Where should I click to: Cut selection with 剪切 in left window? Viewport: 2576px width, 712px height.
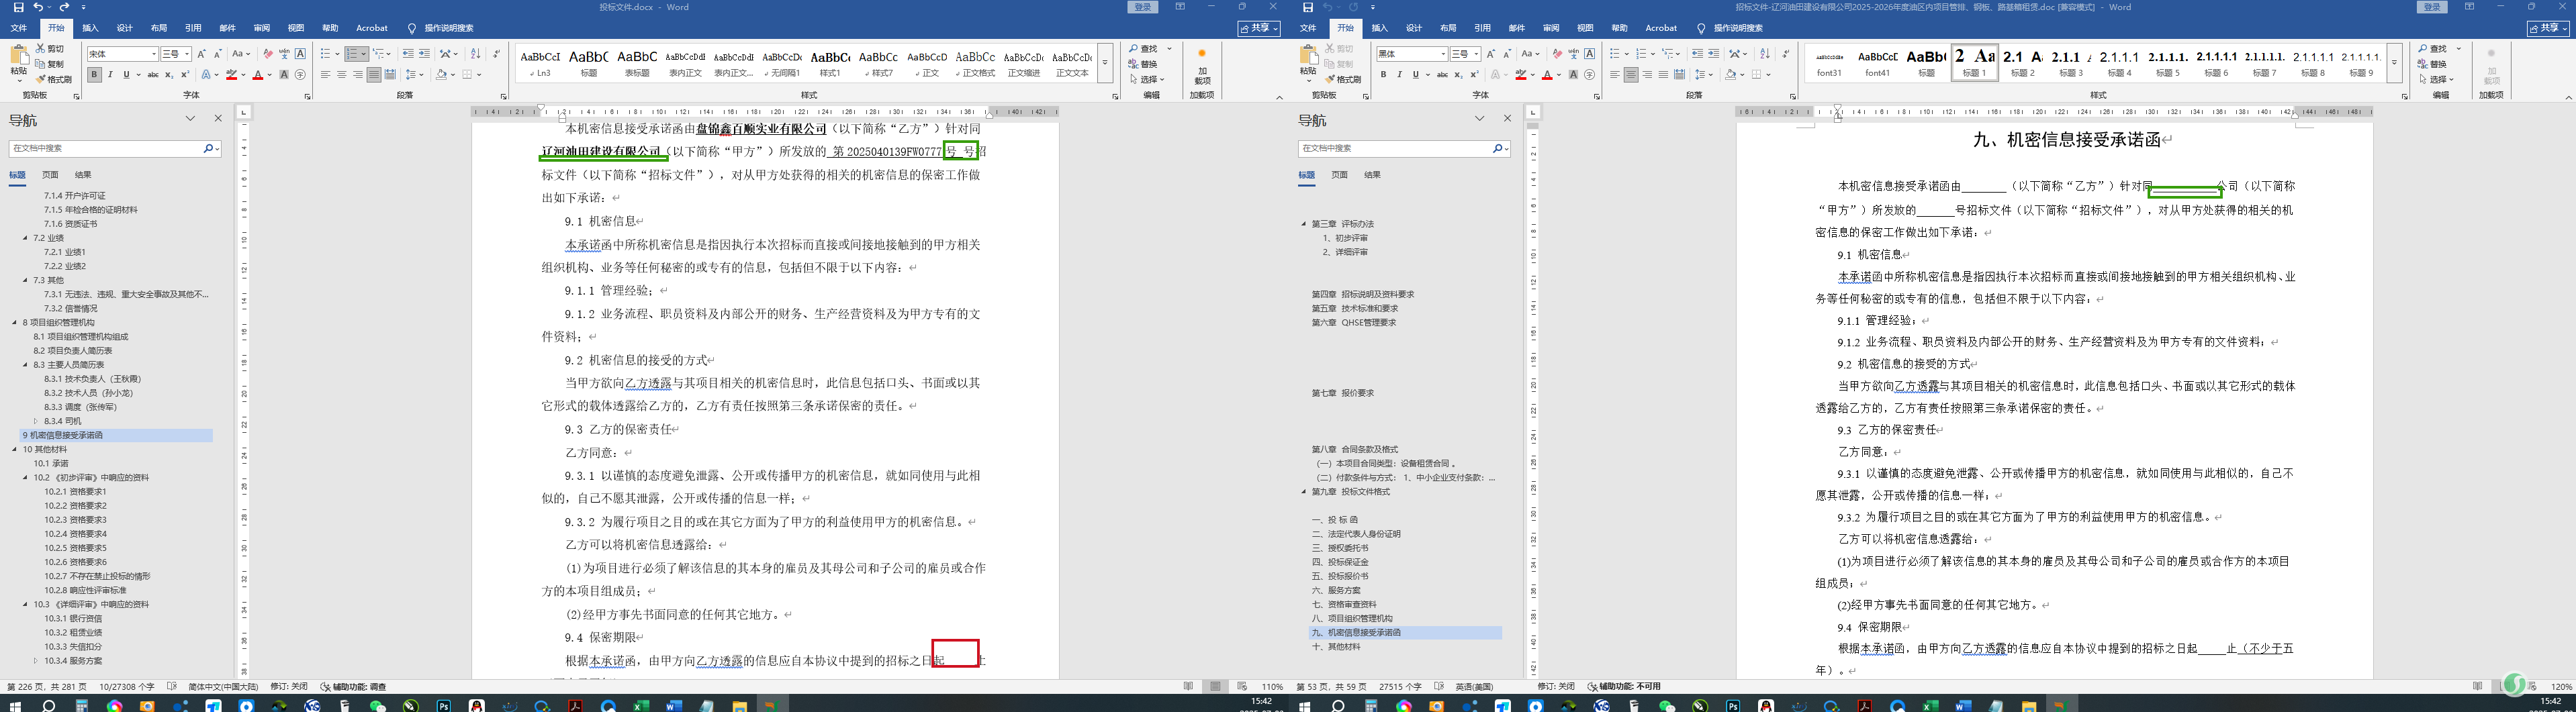point(50,48)
